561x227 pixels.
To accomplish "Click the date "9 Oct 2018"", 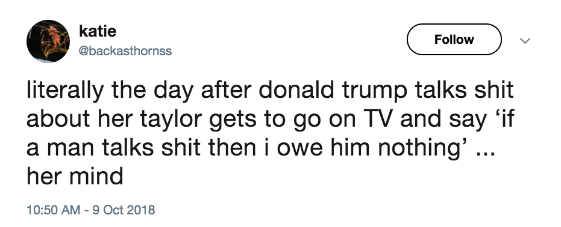I will click(x=124, y=209).
